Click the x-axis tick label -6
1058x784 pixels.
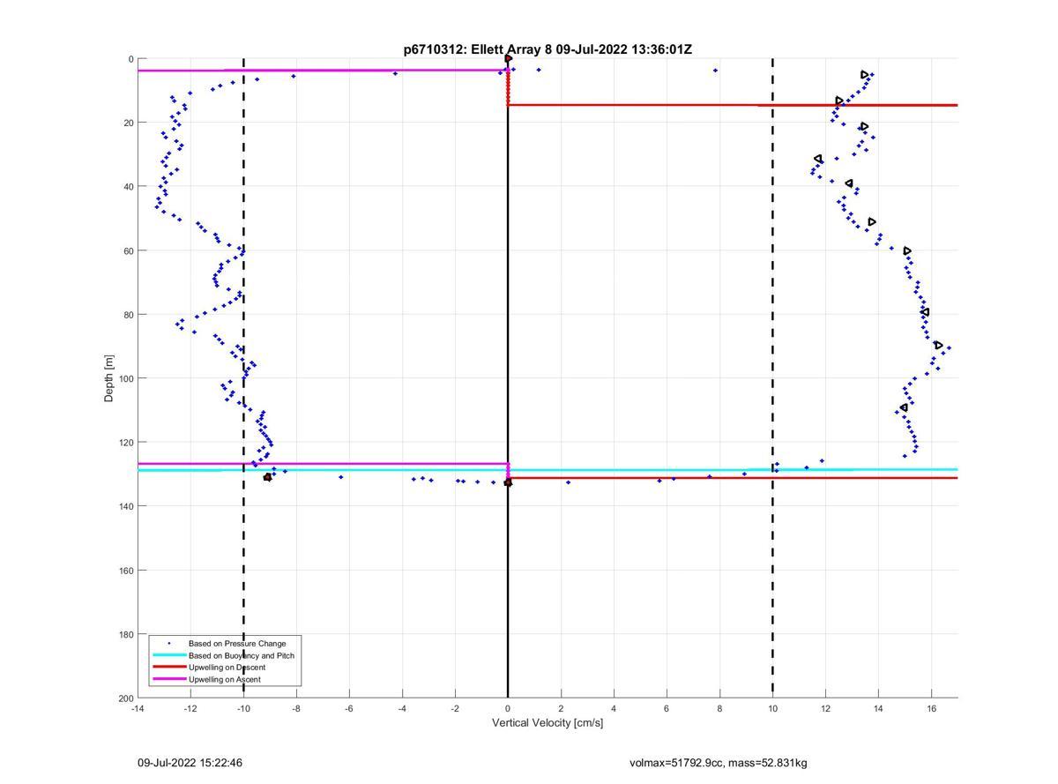pyautogui.click(x=349, y=708)
